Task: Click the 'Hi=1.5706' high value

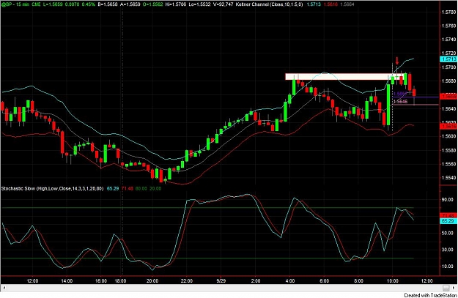Action: pyautogui.click(x=176, y=4)
